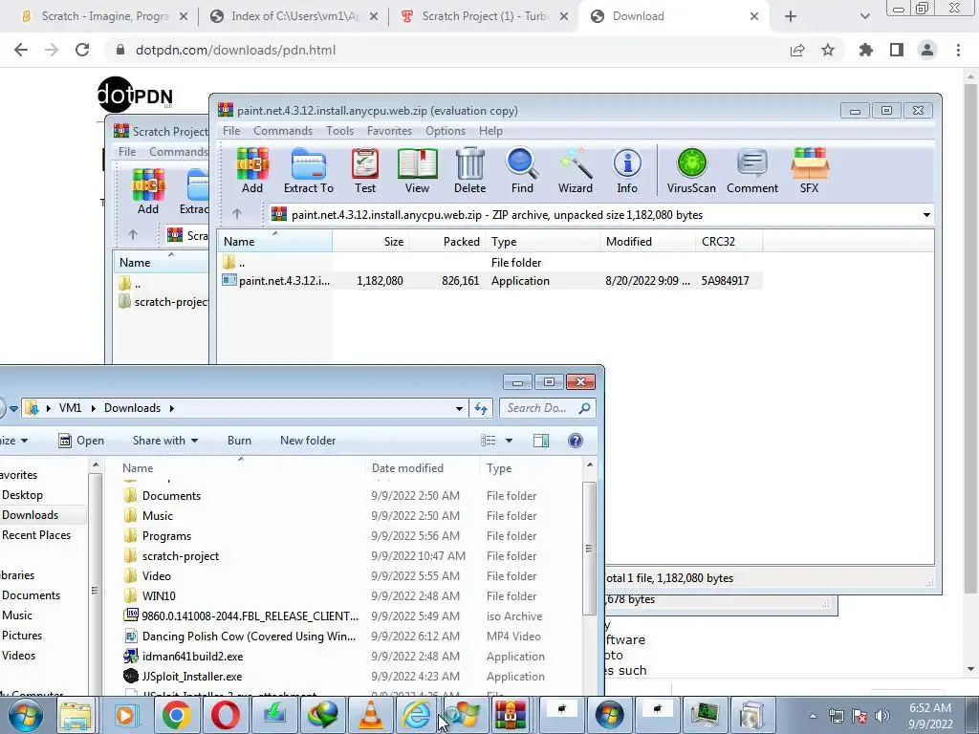This screenshot has height=734, width=979.
Task: Share this page icon in address bar
Action: point(797,50)
